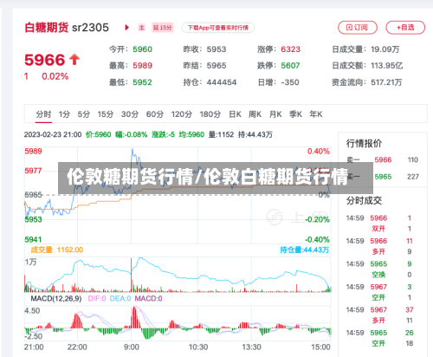Viewport: 433px width, 357px height.
Task: Open the 年K yearly candlestick tab
Action: [316, 114]
